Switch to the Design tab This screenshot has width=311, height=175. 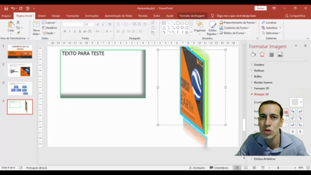pos(56,16)
